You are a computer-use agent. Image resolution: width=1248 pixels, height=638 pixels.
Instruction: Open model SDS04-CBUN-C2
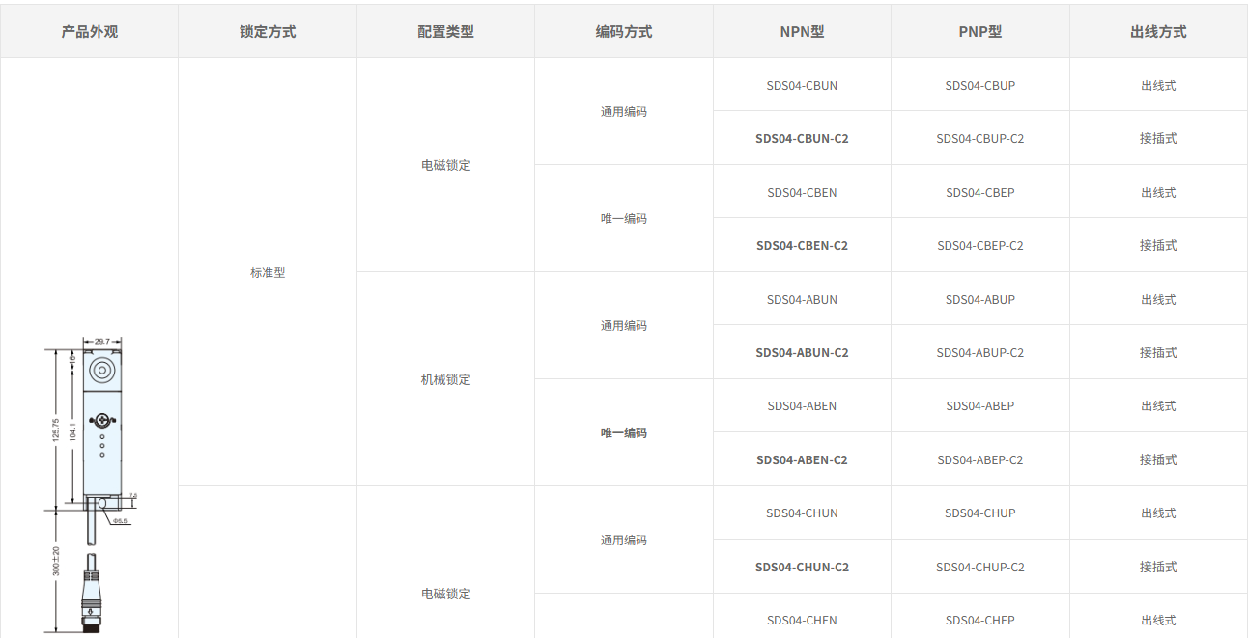(x=802, y=139)
